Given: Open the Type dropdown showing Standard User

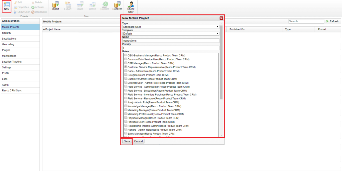Looking at the screenshot, I should (x=171, y=27).
